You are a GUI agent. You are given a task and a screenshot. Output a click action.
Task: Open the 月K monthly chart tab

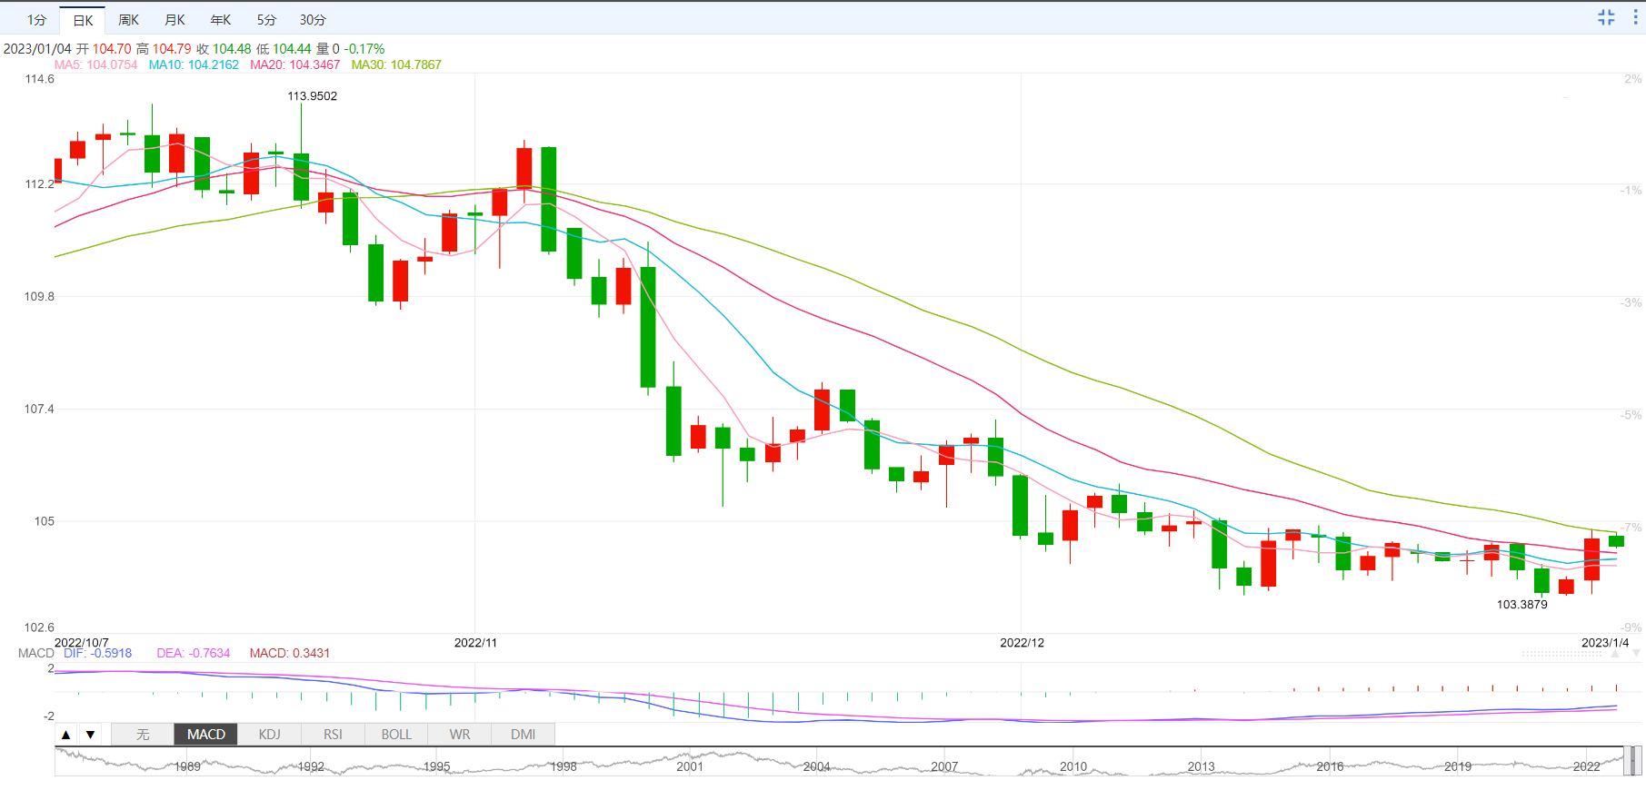[175, 20]
